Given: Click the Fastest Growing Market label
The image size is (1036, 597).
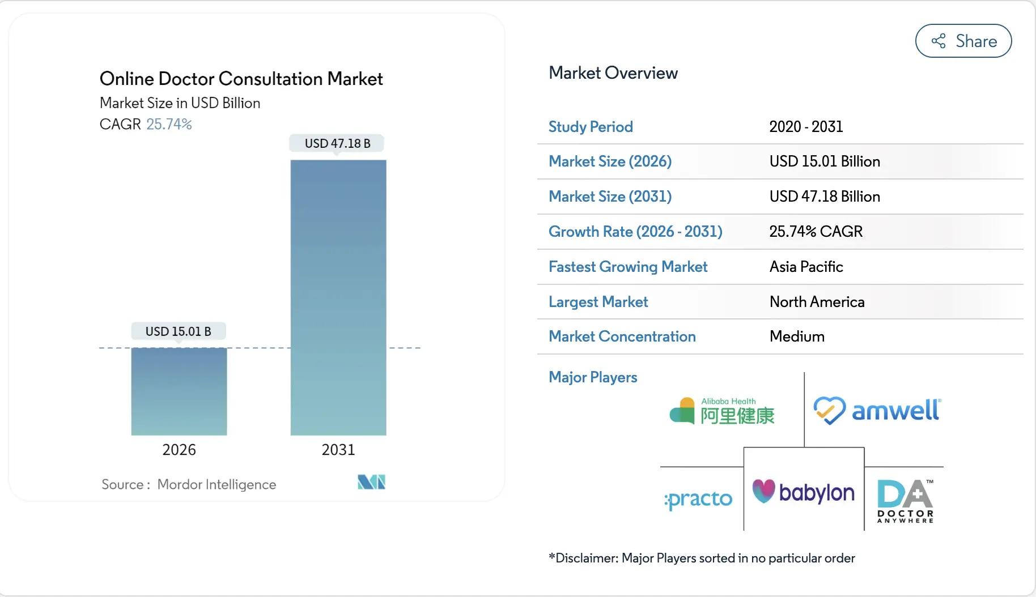Looking at the screenshot, I should point(628,267).
